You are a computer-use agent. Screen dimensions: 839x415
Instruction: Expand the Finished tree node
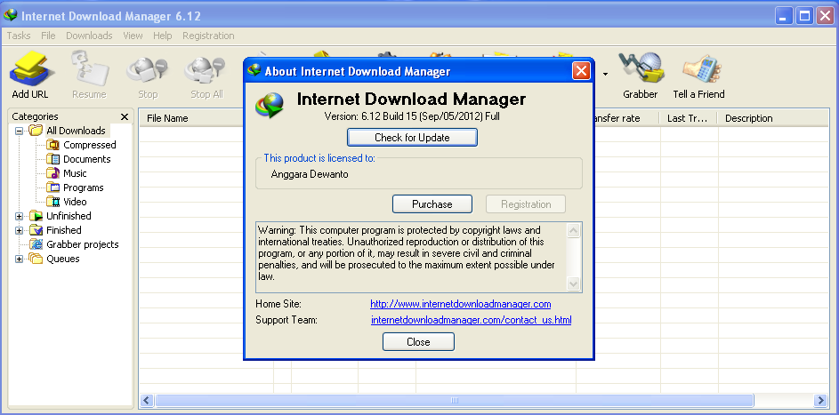[20, 231]
